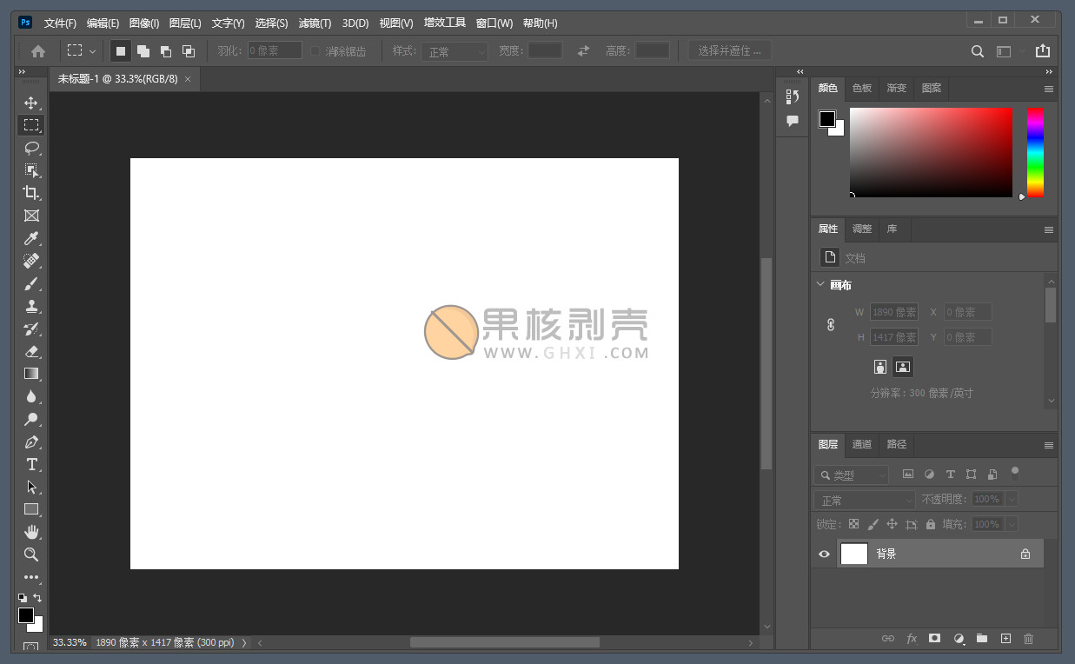Delete layer using the trash button
This screenshot has height=664, width=1075.
pyautogui.click(x=1028, y=639)
